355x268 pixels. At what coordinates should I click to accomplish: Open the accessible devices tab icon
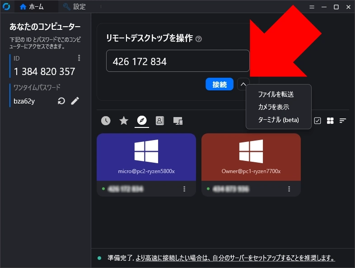[178, 121]
